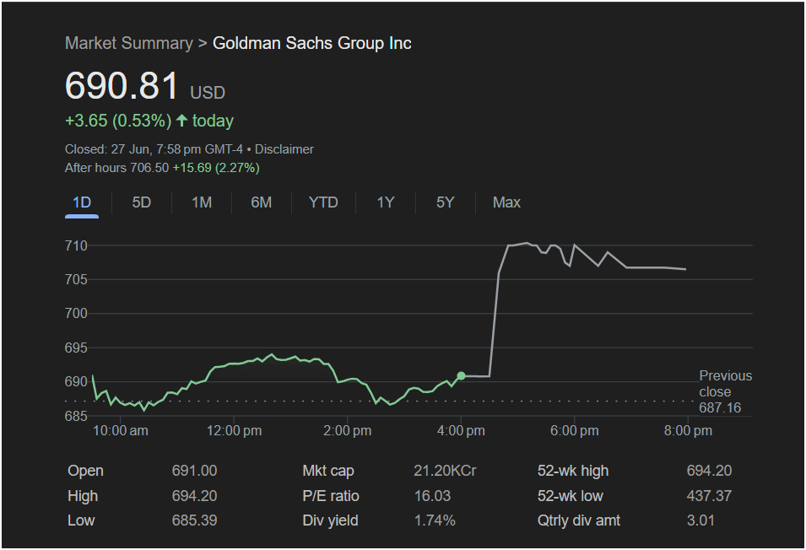Screen dimensions: 806x550
Task: Select the 690.81 current price
Action: 122,85
